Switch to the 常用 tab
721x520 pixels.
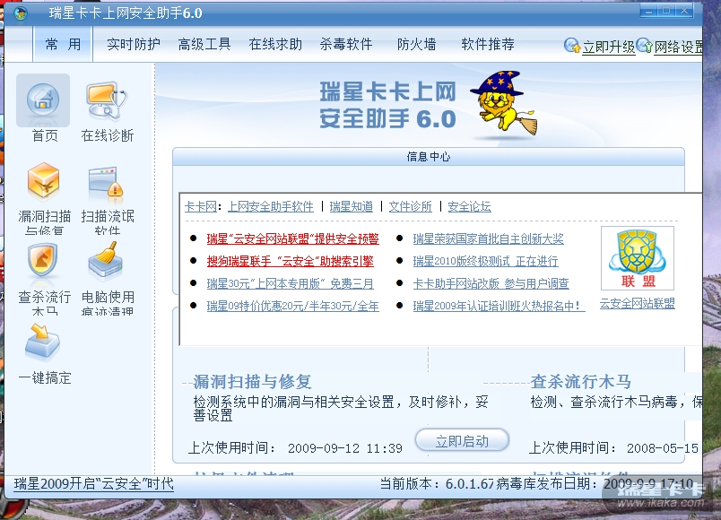click(x=63, y=44)
